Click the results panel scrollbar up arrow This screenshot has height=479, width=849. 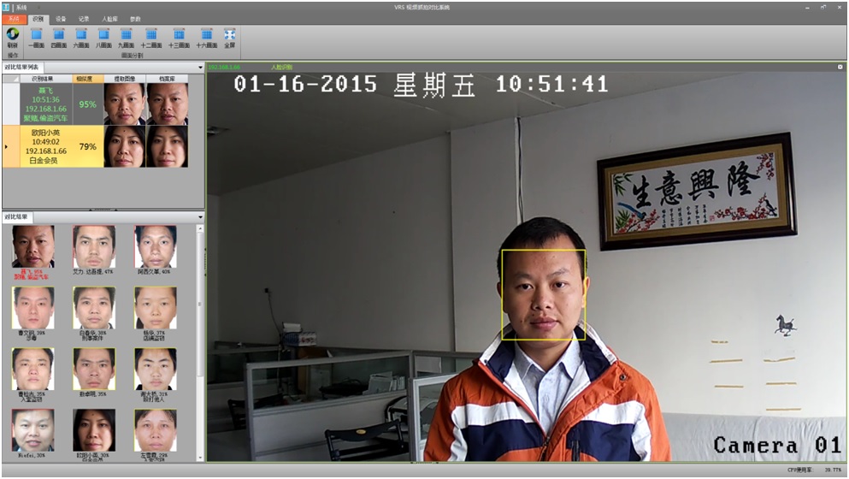click(x=200, y=228)
